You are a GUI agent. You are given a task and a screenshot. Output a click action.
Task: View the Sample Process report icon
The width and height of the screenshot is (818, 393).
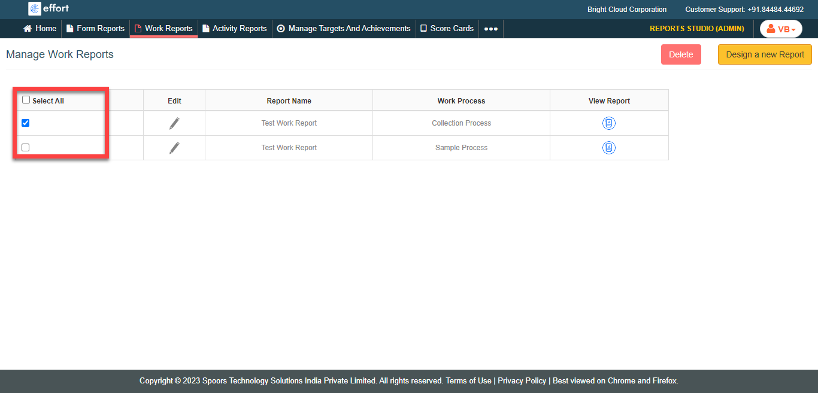pyautogui.click(x=608, y=148)
